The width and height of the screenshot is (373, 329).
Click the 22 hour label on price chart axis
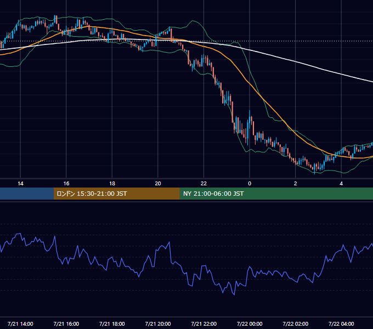coord(204,184)
